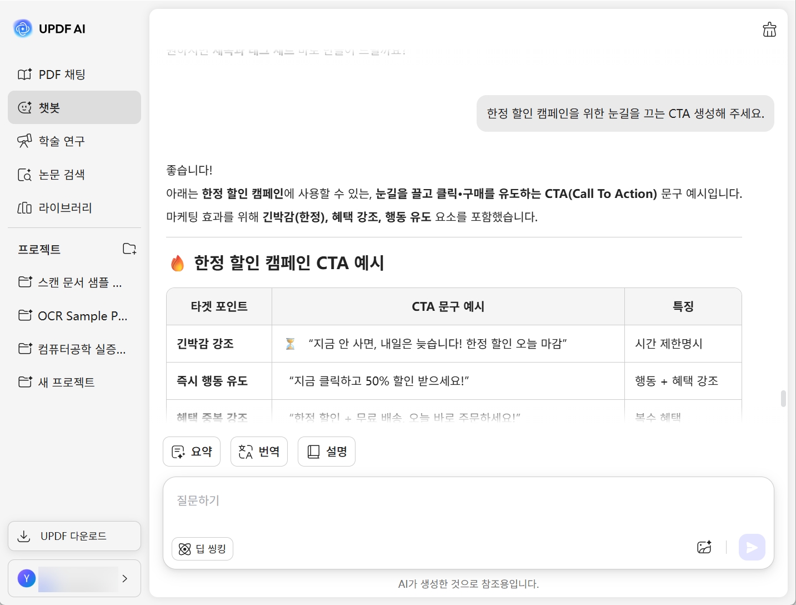
Task: Click the 번역 translate button
Action: click(x=259, y=452)
